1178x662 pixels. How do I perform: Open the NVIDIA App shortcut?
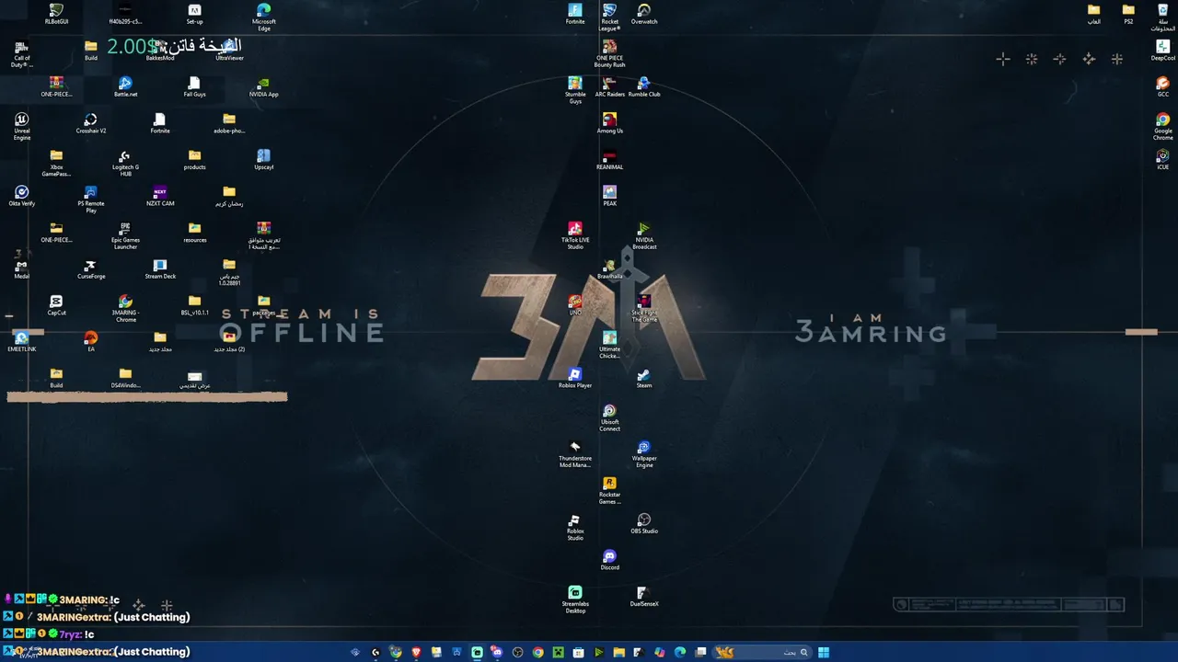(x=264, y=86)
